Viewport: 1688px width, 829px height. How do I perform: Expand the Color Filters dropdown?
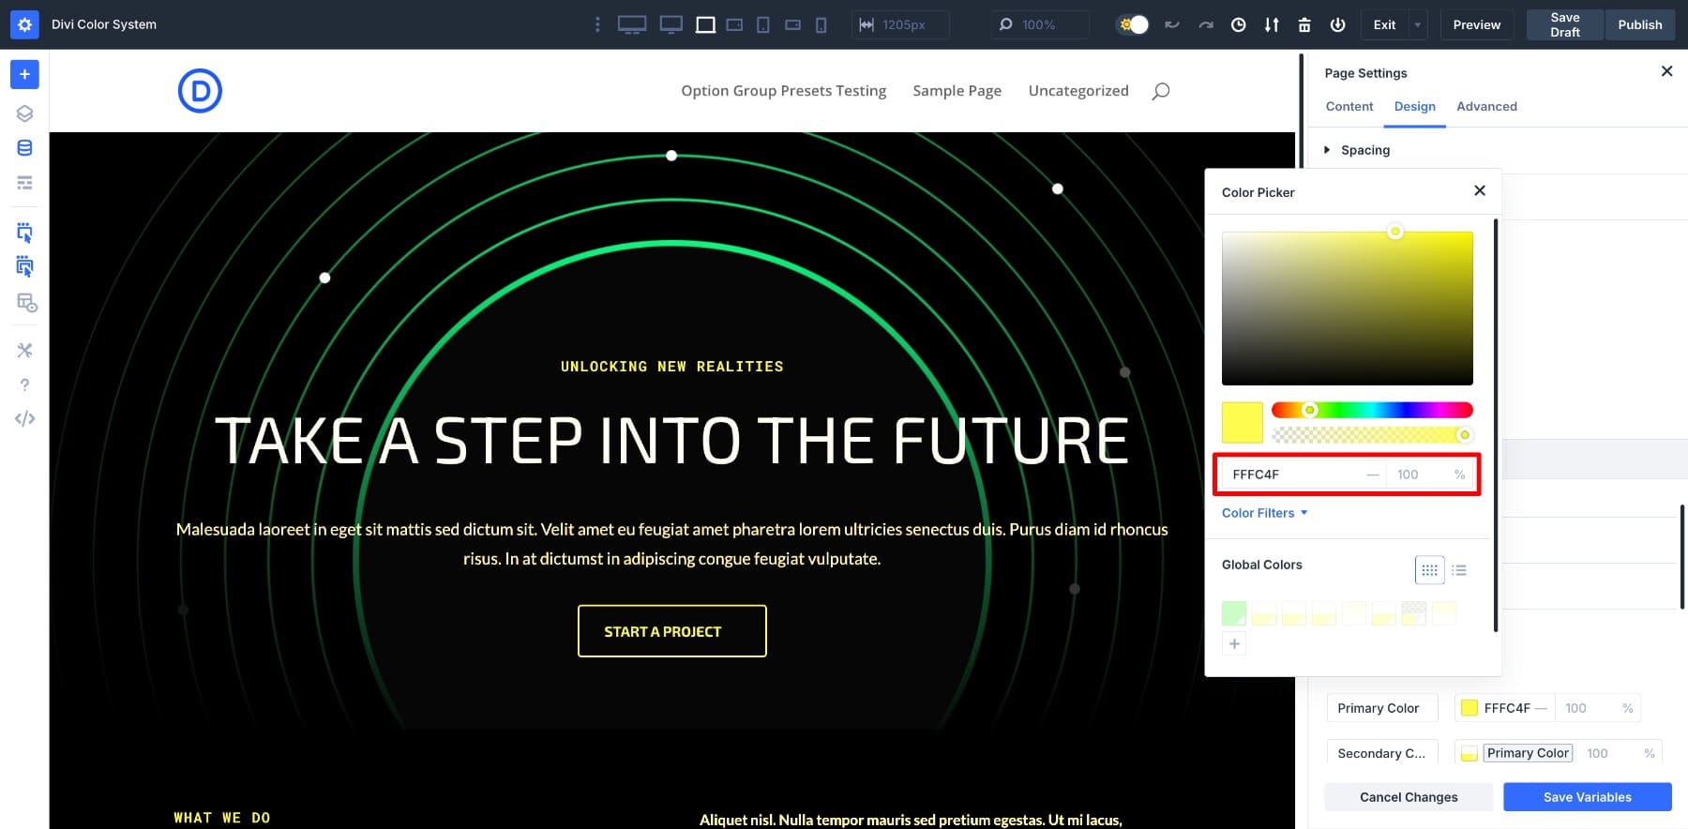(1264, 513)
